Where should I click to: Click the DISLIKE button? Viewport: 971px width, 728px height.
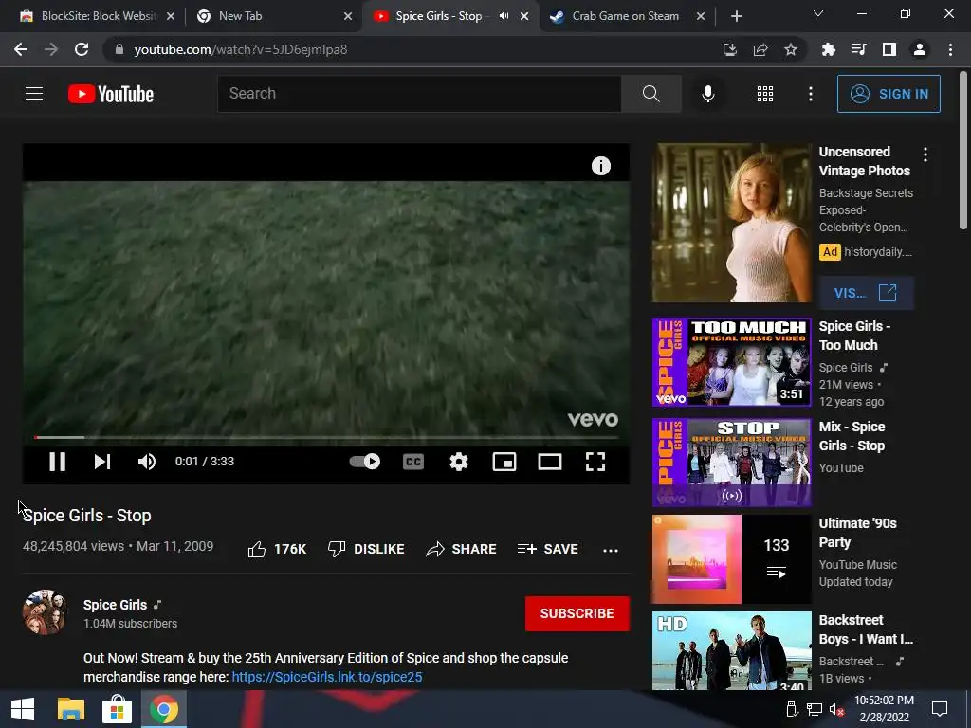click(x=366, y=549)
